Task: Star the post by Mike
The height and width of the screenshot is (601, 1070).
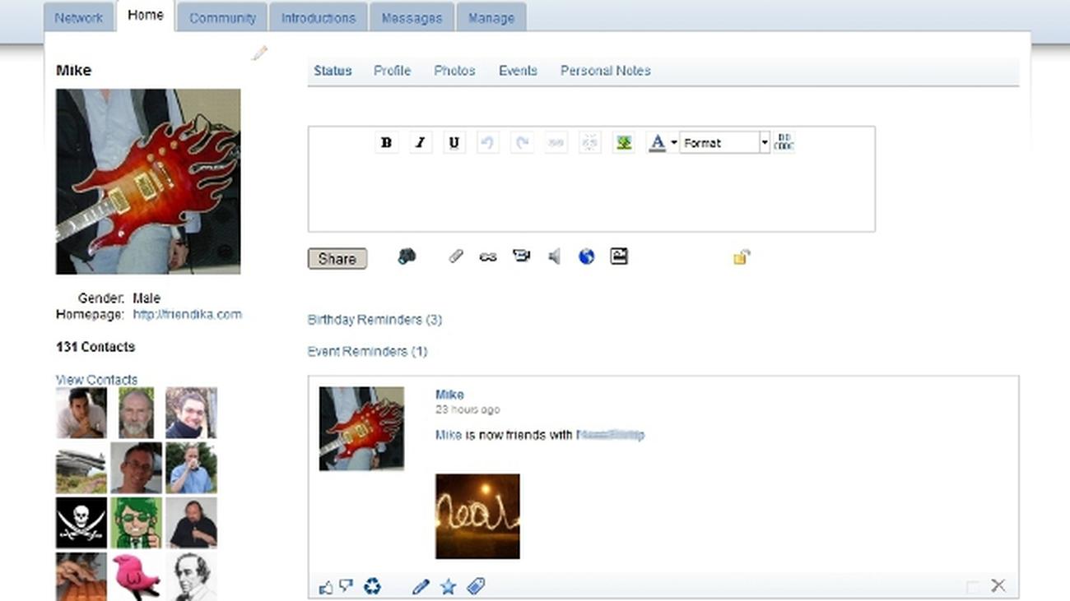Action: pos(448,586)
